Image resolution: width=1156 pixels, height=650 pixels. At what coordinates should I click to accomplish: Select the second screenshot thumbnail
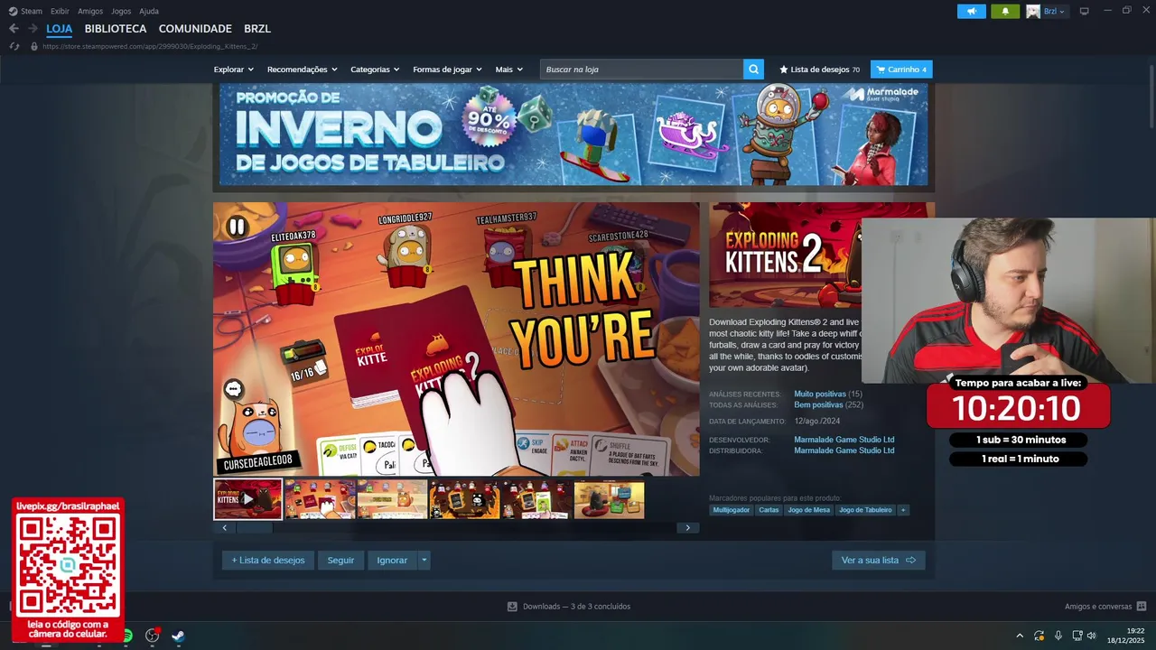pos(321,499)
